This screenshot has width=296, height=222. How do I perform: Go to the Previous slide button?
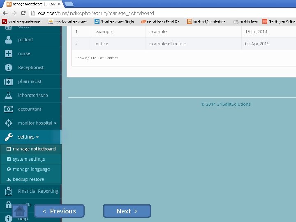pos(60,211)
